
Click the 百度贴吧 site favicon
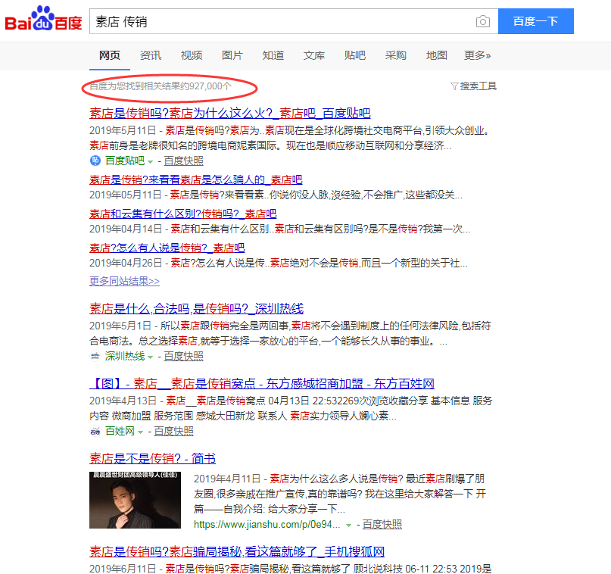95,160
